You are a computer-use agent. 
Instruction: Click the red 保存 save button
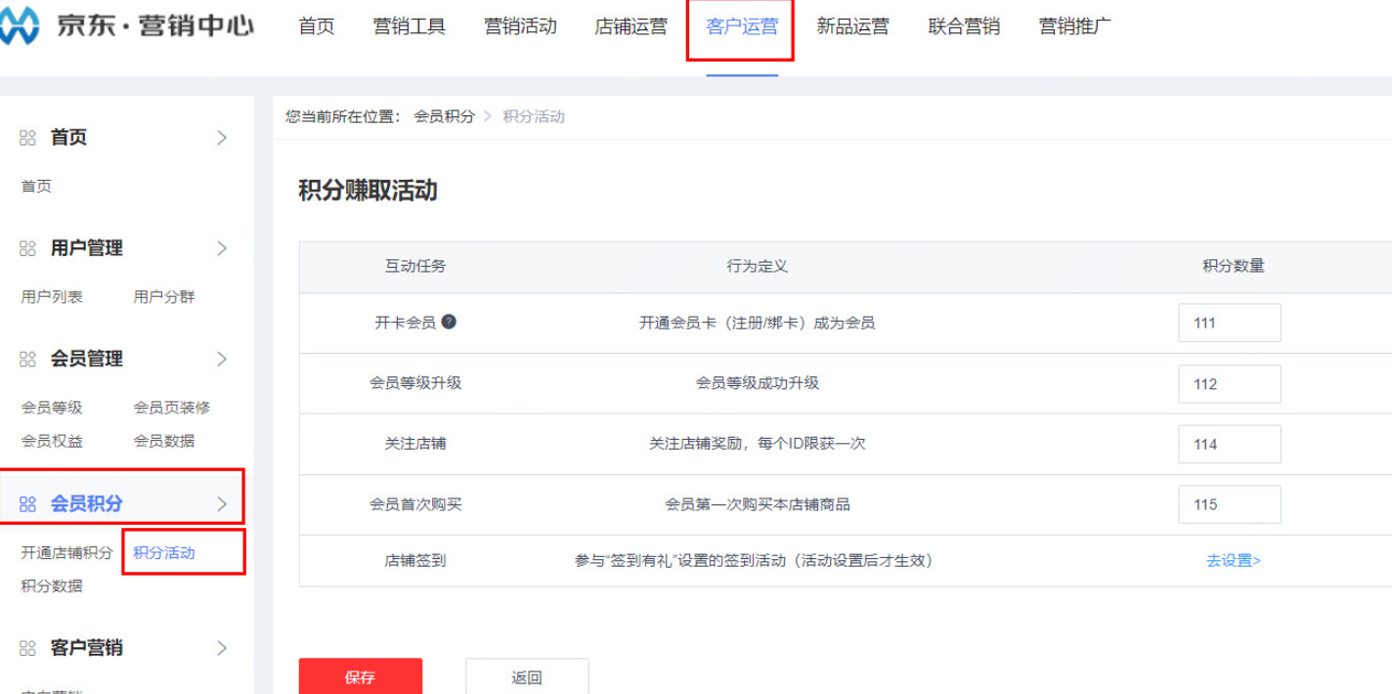click(361, 676)
